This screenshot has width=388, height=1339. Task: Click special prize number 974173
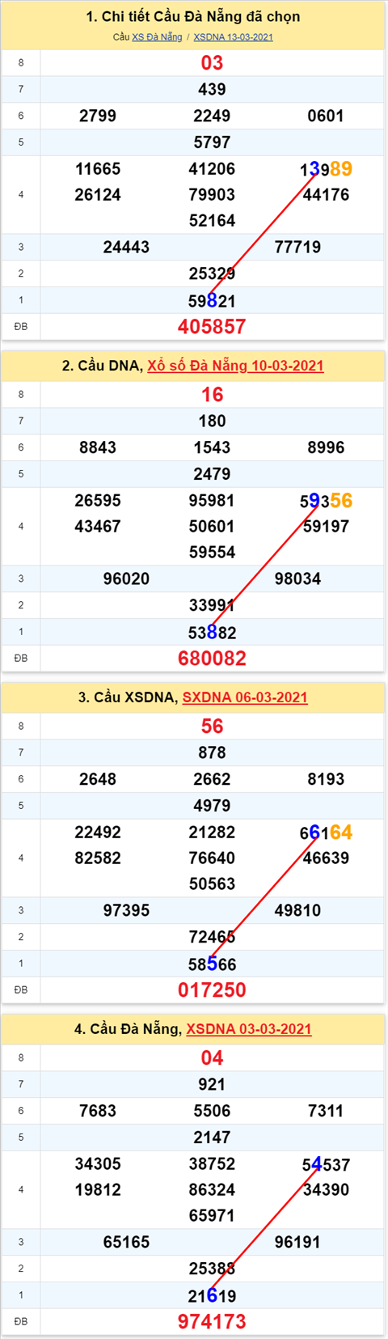click(212, 1322)
